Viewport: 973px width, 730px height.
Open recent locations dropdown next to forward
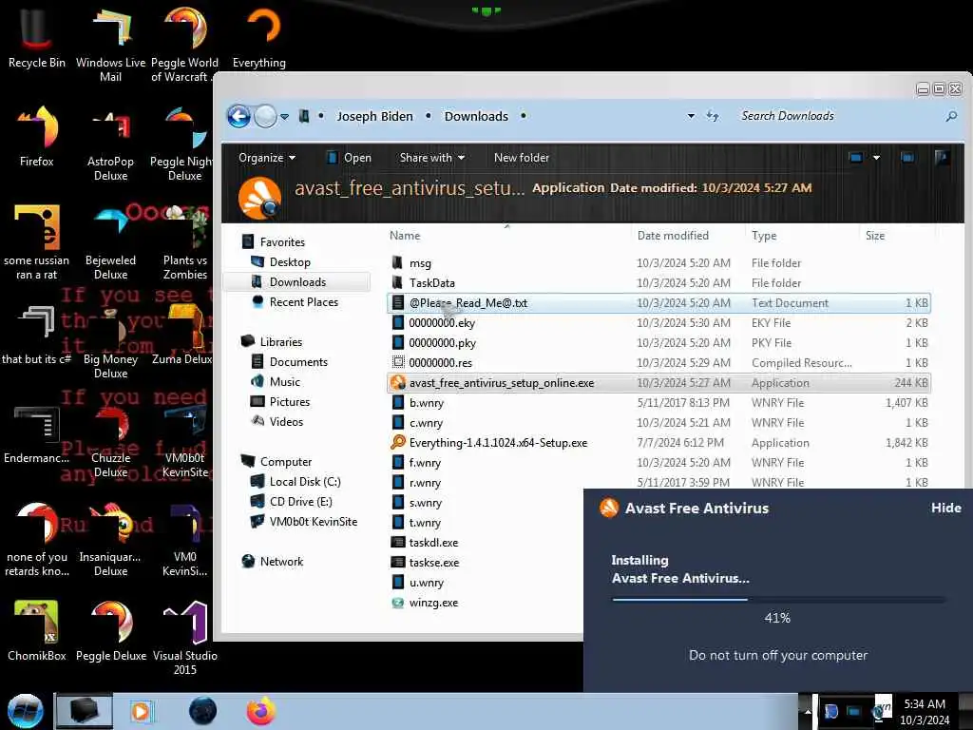click(284, 117)
